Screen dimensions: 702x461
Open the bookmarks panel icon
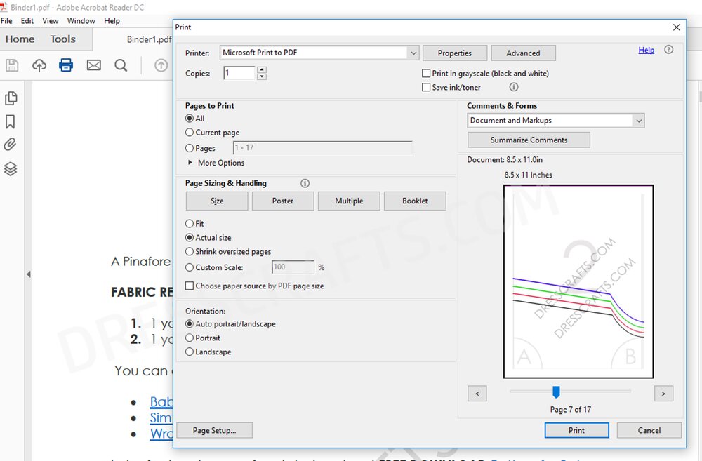[11, 122]
